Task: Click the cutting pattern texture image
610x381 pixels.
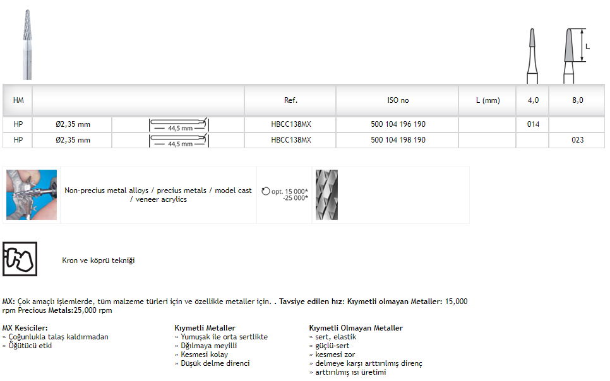Action: [x=326, y=195]
